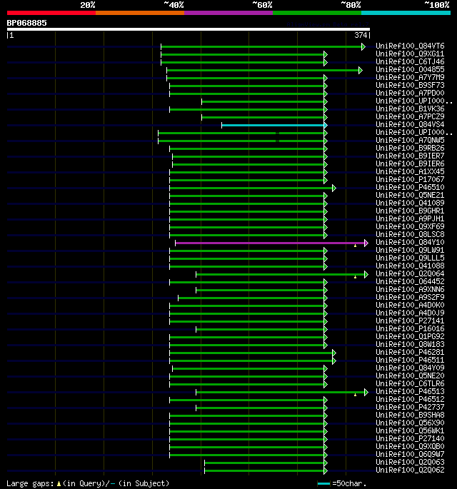Open the UniRef100_B9GHR1 hit label
This screenshot has width=457, height=489.
[x=410, y=211]
